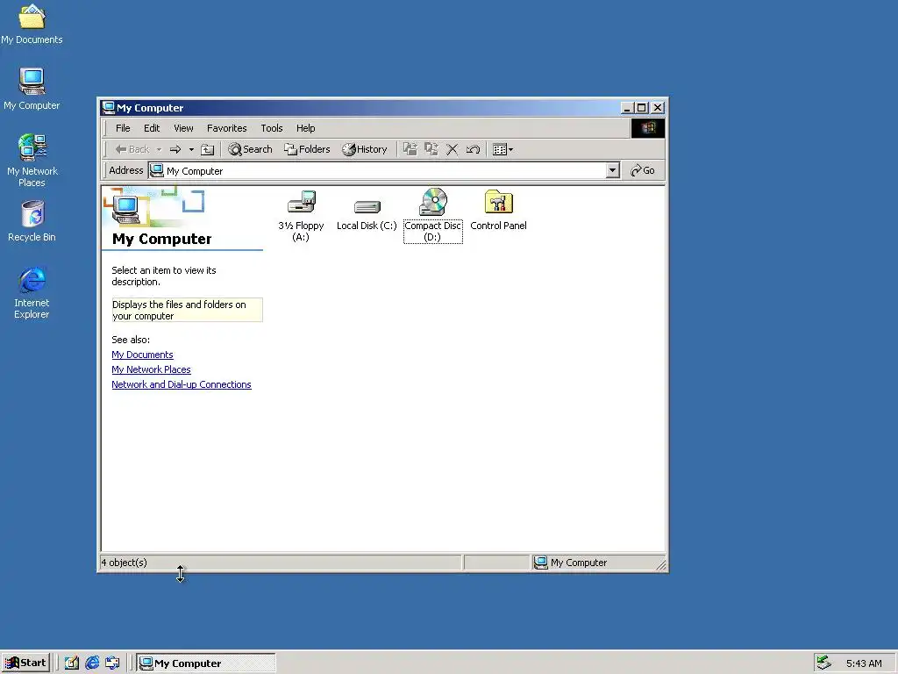Click the window resize grip corner
Image resolution: width=898 pixels, height=674 pixels.
[661, 565]
